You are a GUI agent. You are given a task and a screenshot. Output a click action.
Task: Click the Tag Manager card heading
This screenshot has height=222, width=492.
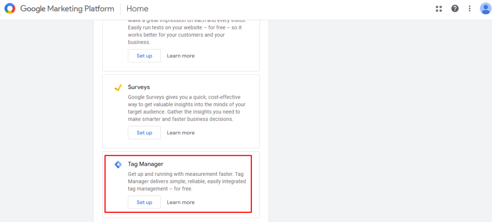coord(146,164)
